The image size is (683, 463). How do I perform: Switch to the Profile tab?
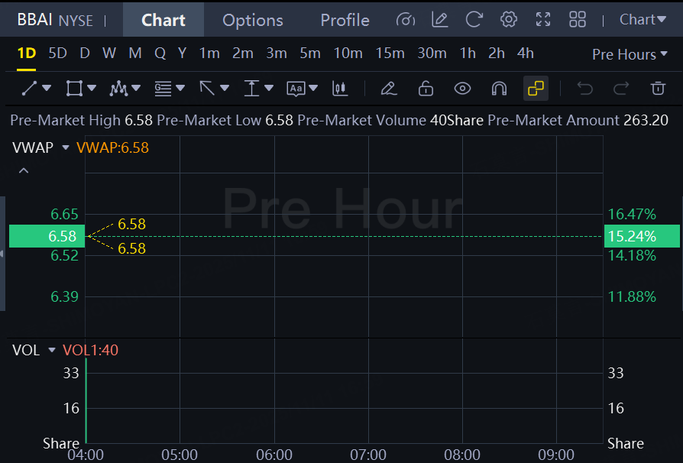(x=345, y=20)
